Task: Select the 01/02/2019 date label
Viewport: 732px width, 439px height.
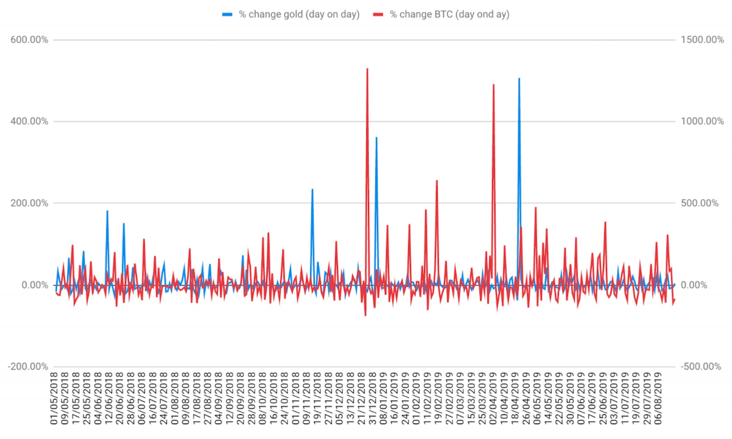Action: pyautogui.click(x=416, y=398)
